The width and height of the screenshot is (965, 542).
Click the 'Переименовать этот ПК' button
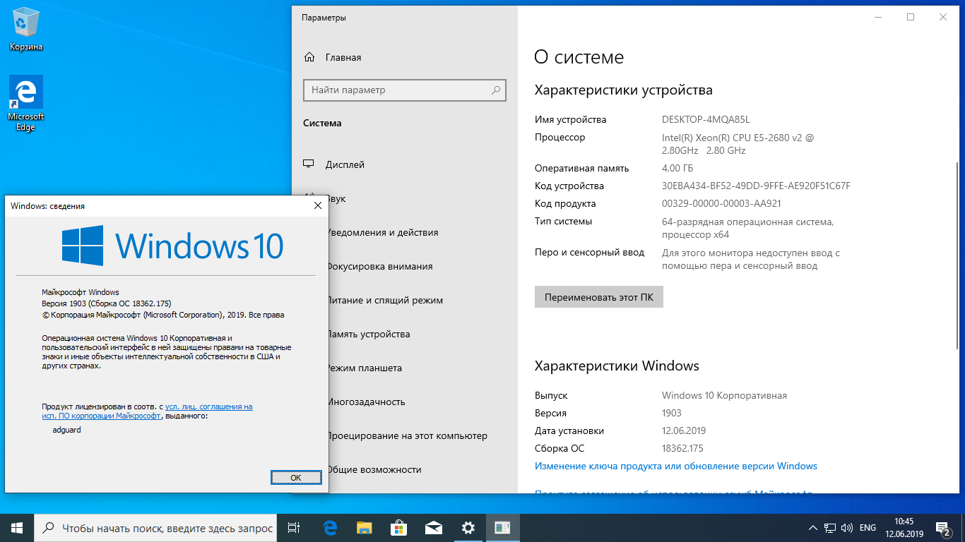point(599,297)
